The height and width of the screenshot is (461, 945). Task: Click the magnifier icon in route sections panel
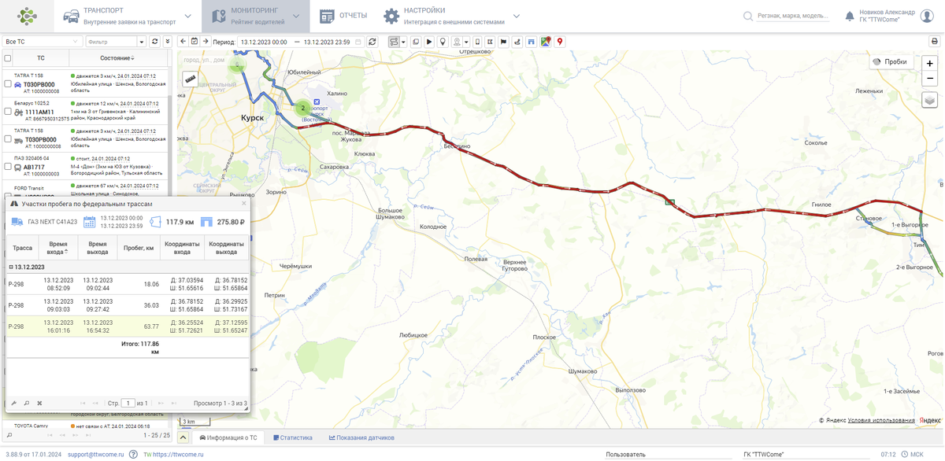pos(26,403)
